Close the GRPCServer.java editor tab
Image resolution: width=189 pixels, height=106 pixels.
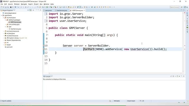click(x=84, y=11)
